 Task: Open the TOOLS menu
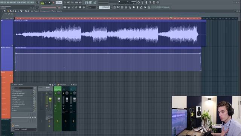click(29, 3)
